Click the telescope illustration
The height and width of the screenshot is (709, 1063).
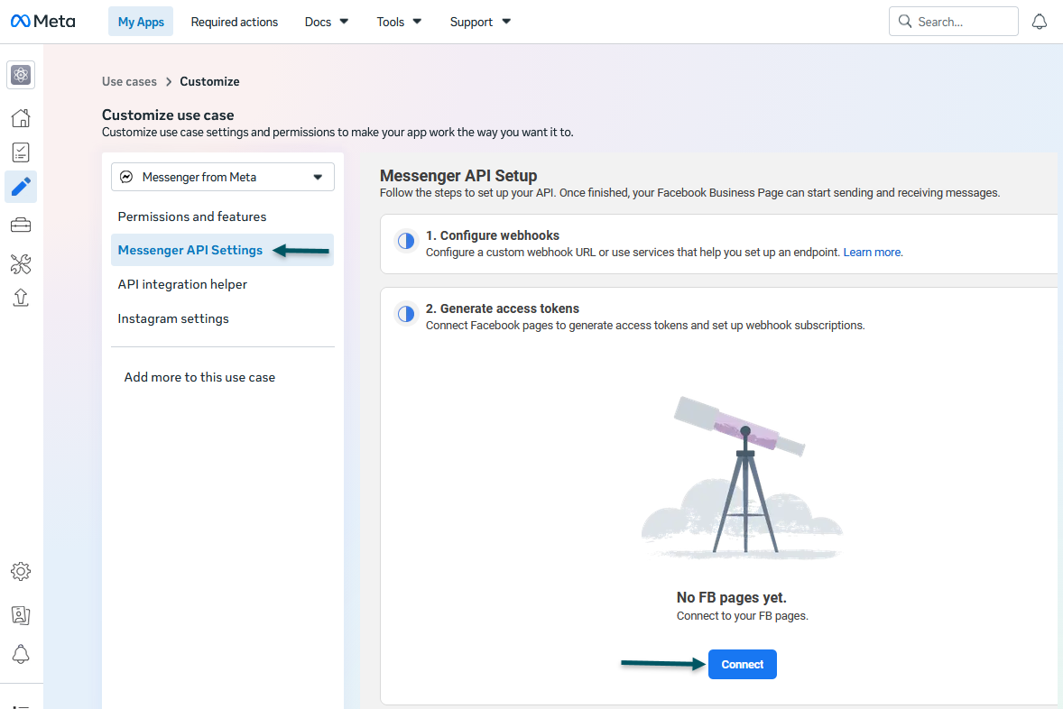click(743, 478)
